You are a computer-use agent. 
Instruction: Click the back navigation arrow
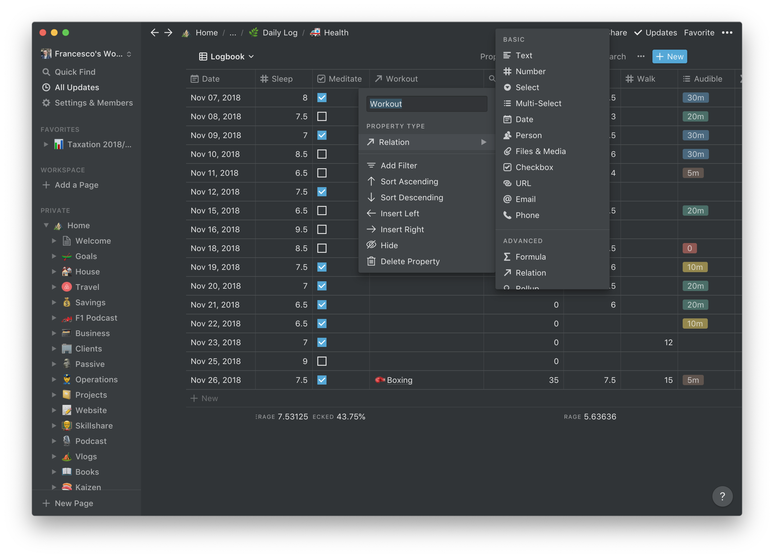154,32
